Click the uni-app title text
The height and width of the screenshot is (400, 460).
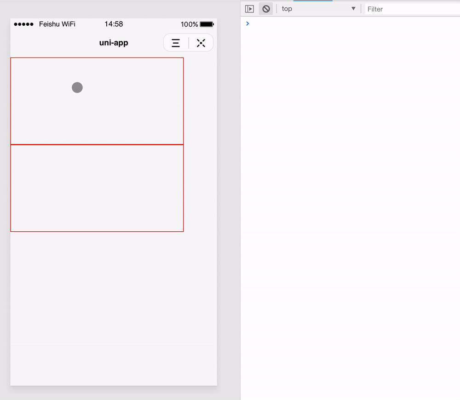[x=114, y=43]
